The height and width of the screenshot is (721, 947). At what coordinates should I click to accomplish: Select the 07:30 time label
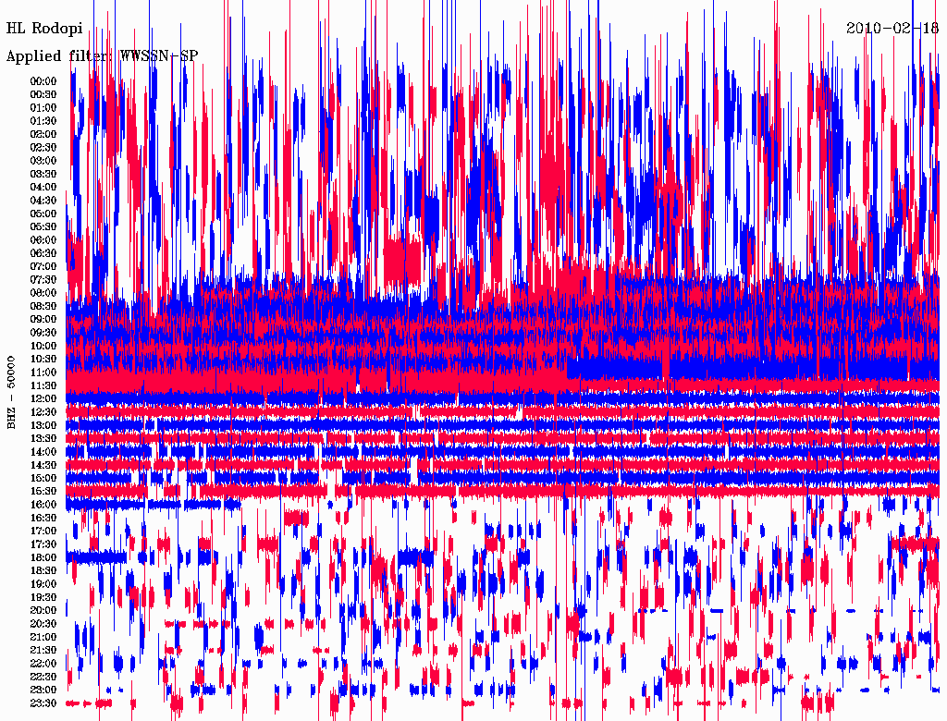[x=43, y=280]
